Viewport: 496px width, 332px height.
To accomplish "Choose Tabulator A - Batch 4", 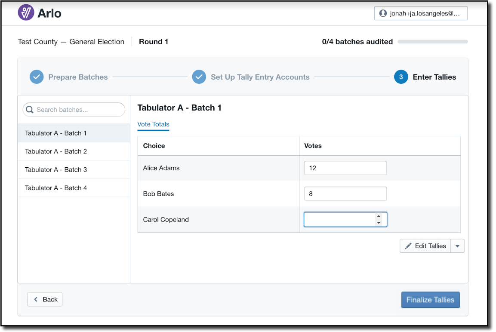I will pos(56,188).
